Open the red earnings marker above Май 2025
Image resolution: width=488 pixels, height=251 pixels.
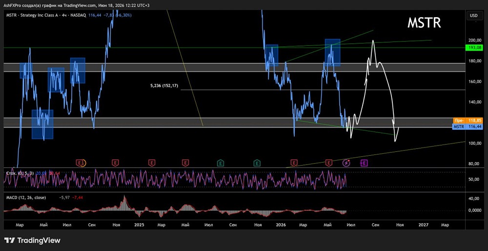(x=185, y=163)
